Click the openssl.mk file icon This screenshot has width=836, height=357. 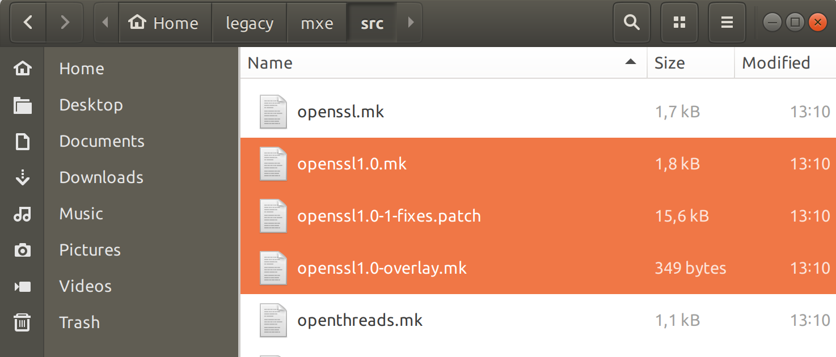[273, 112]
